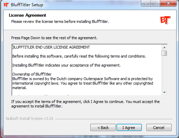Click the license text scrollbar thumb

(x=164, y=53)
